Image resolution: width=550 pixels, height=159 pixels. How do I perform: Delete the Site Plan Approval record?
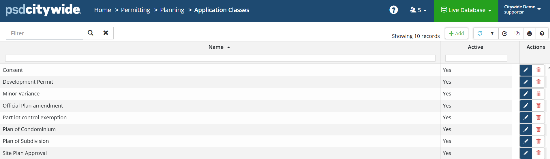538,153
